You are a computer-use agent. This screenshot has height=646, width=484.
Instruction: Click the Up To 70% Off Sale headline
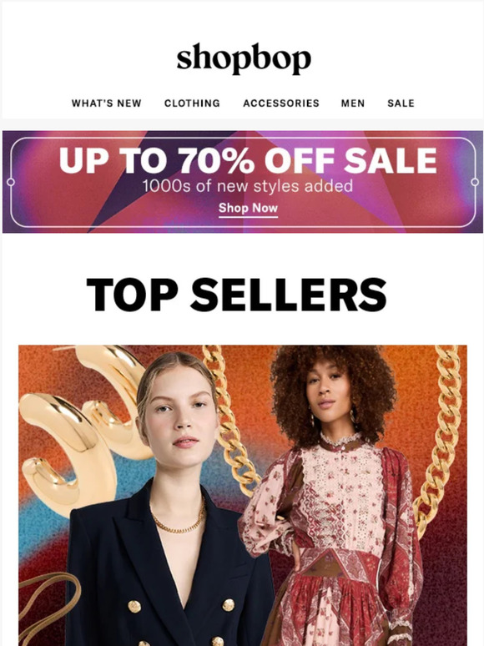(248, 160)
